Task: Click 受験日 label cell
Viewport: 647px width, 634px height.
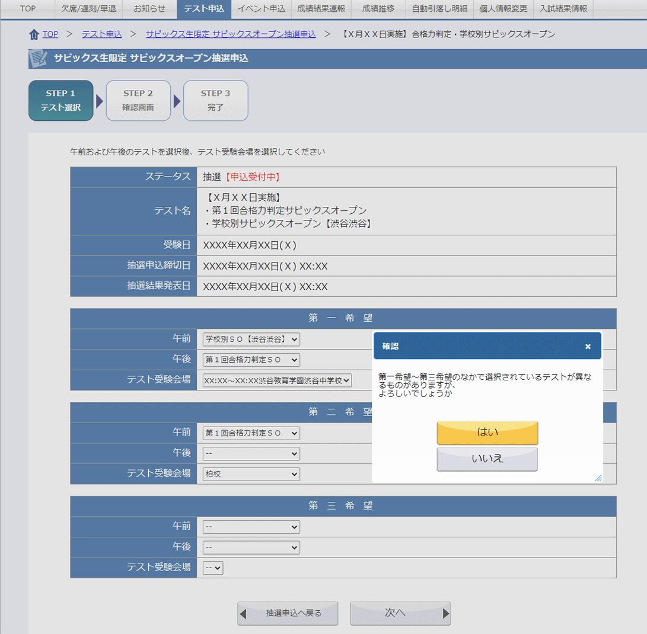Action: click(x=133, y=245)
